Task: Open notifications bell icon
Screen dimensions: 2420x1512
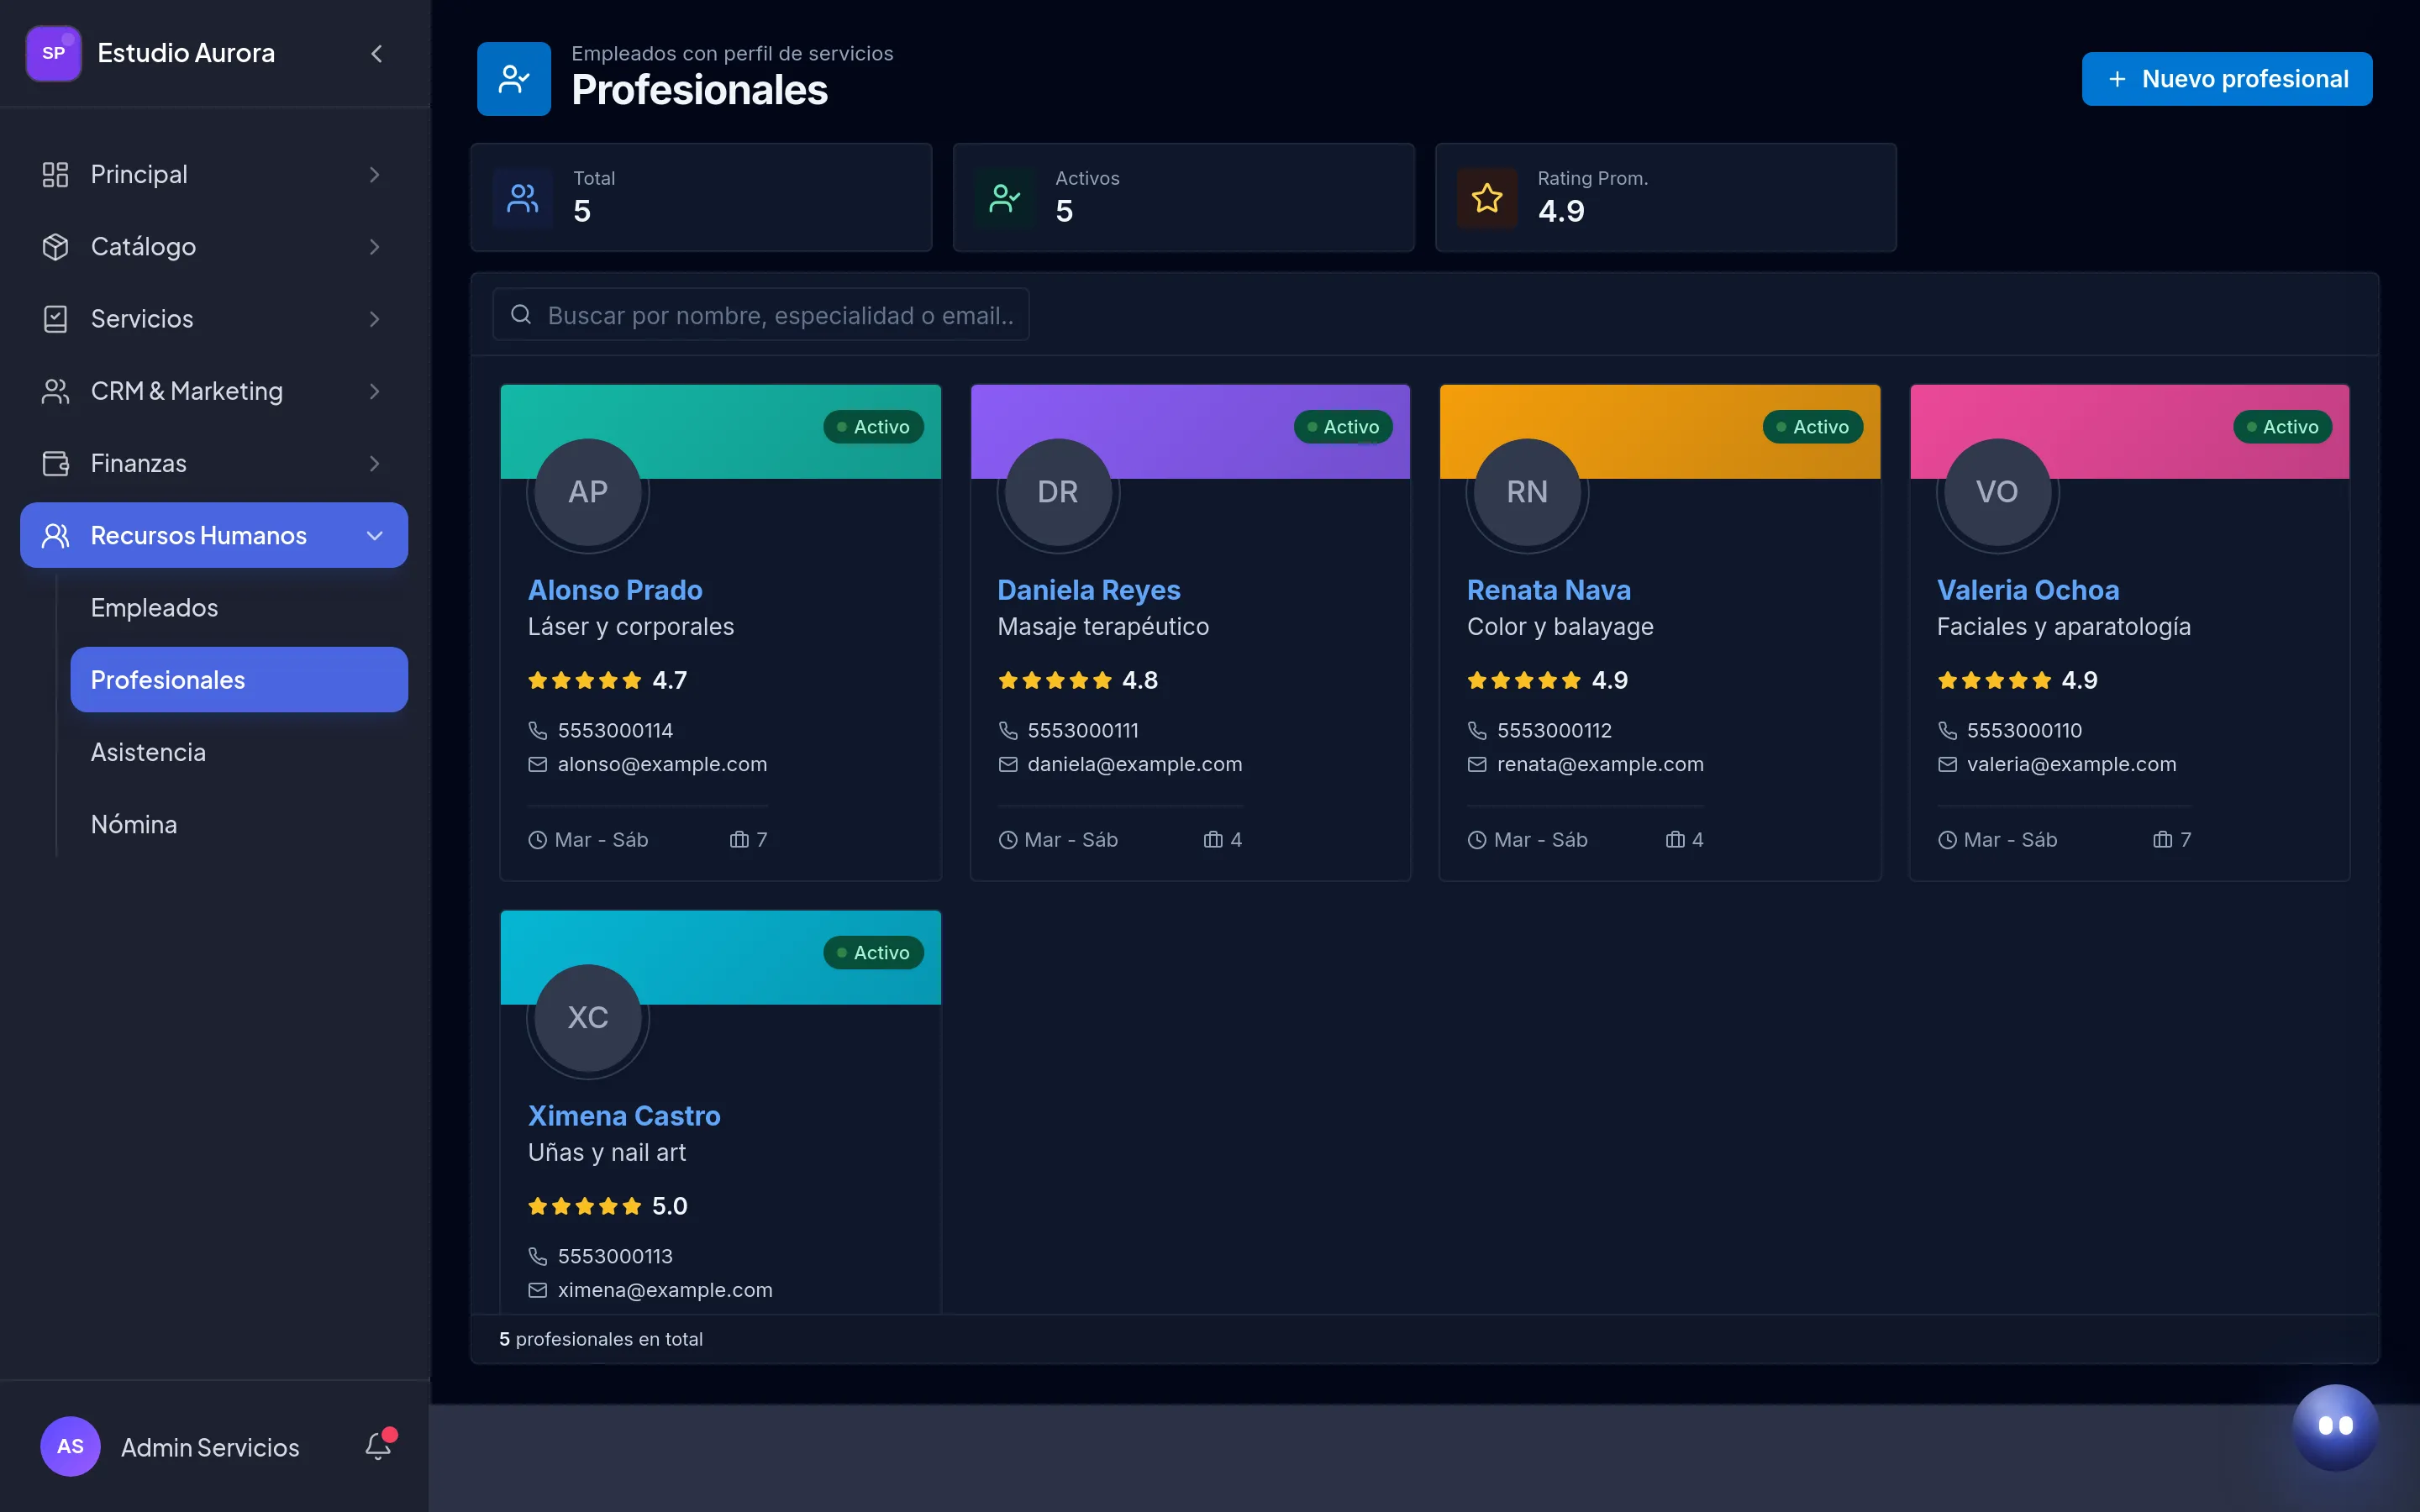Action: click(x=378, y=1446)
